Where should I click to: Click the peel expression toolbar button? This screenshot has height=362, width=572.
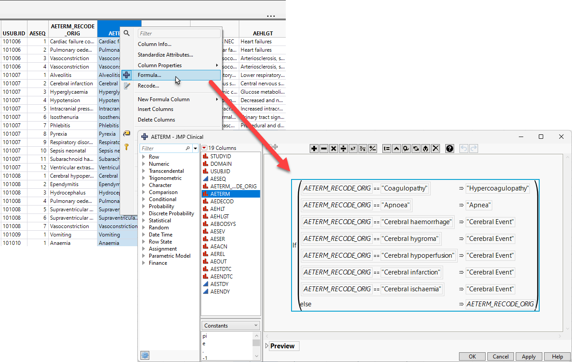(406, 149)
